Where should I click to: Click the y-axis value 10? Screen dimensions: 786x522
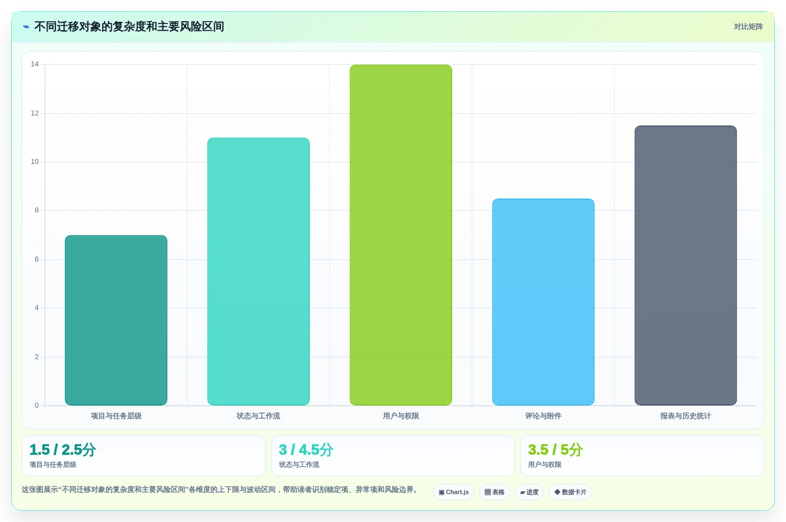(x=35, y=162)
